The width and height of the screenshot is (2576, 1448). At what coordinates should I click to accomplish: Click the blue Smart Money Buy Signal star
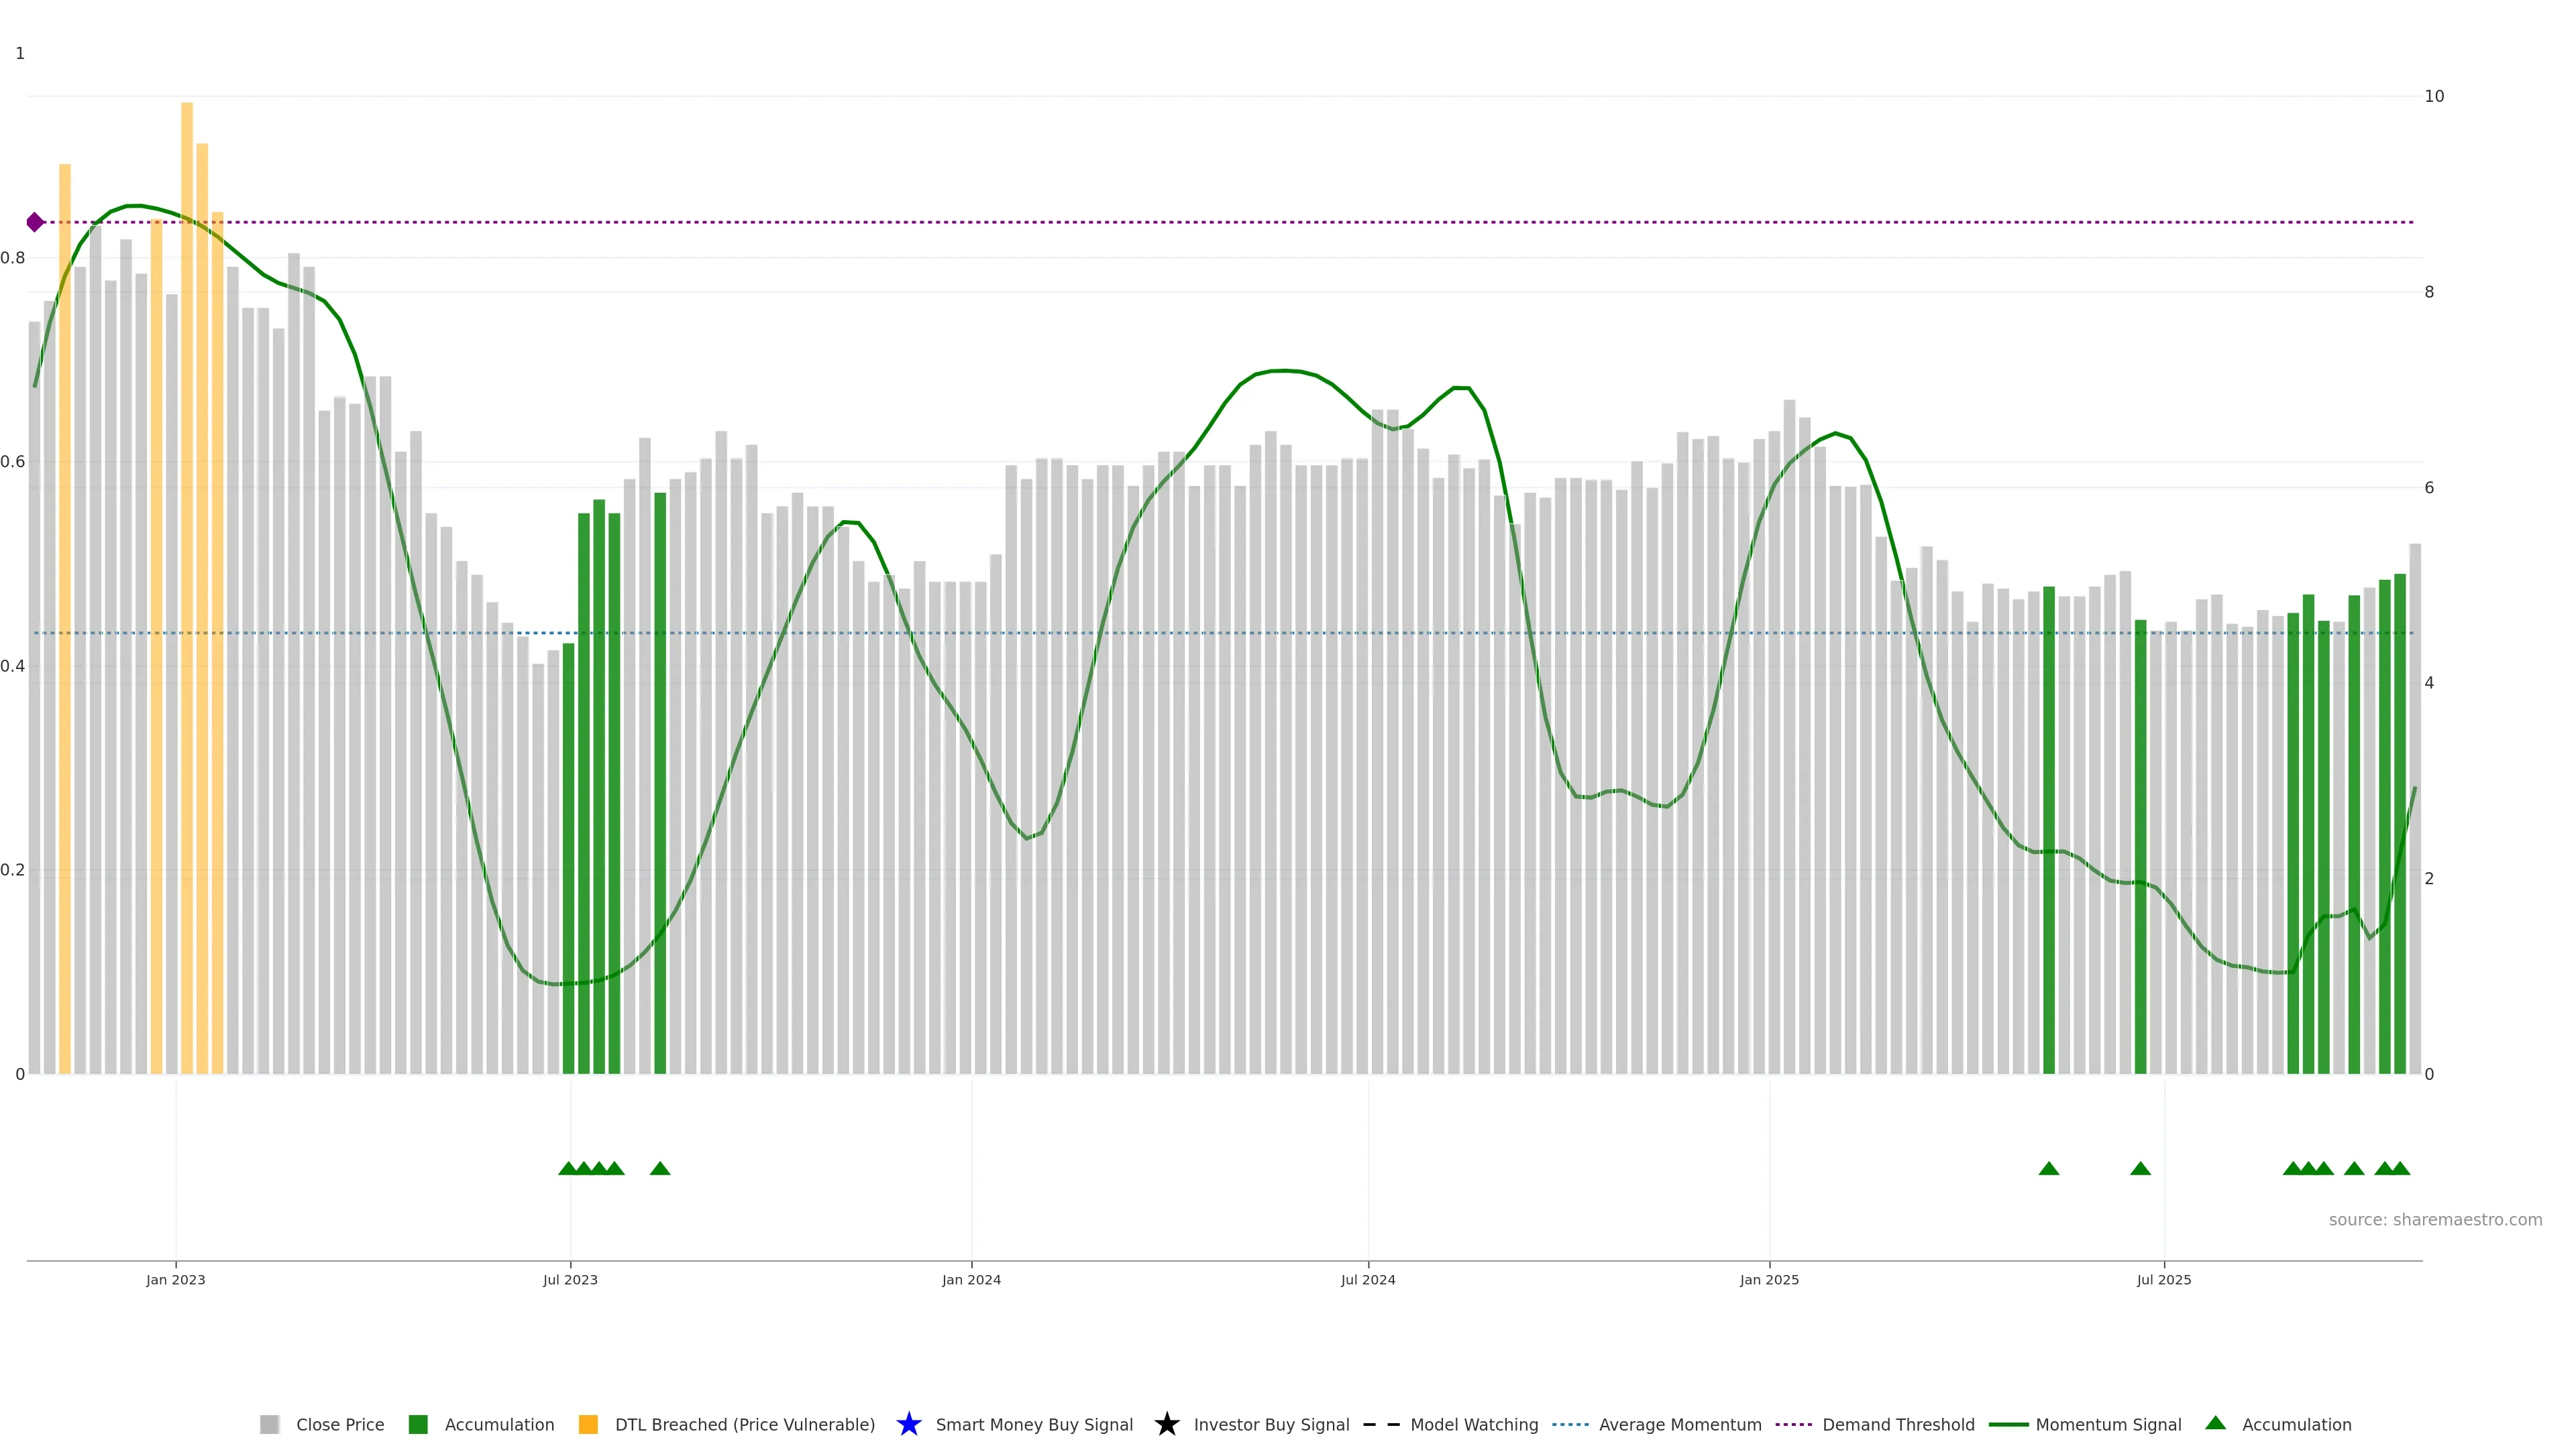coord(908,1424)
